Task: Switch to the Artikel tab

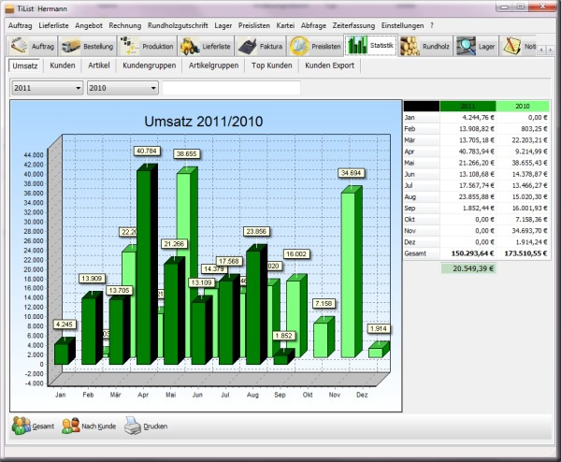Action: click(x=99, y=65)
